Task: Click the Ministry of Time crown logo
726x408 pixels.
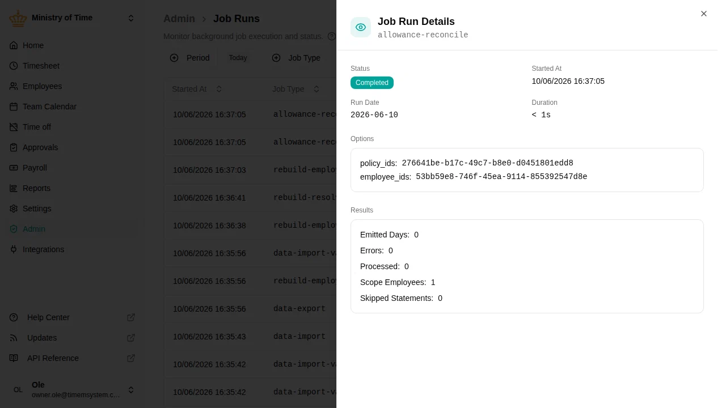Action: click(18, 18)
